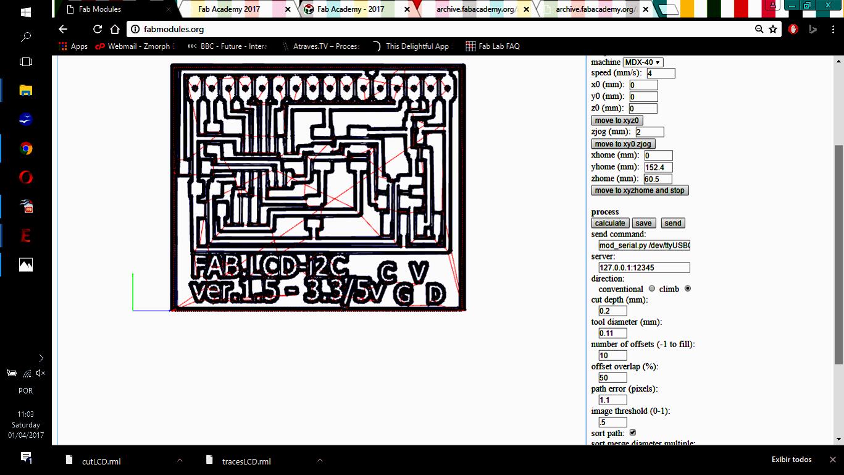View site information for fabmodules.org

(135, 29)
